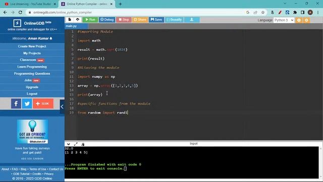Click the console vertical scrollbar
The image size is (323, 182).
point(321,162)
